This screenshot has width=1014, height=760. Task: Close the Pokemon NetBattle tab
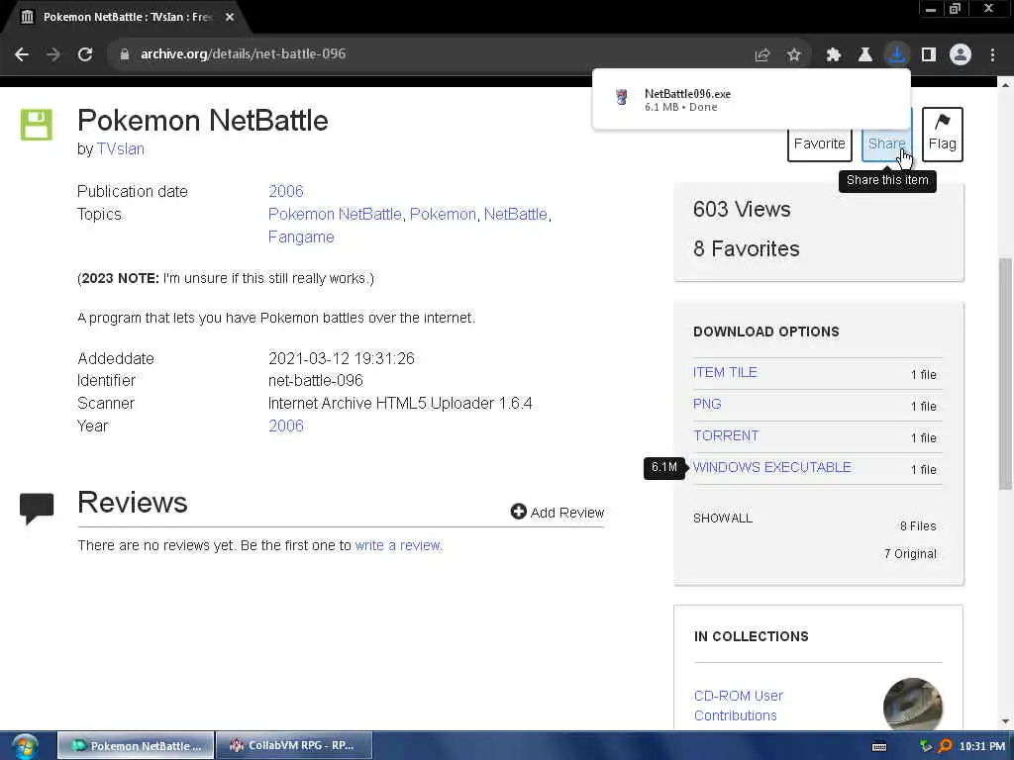click(230, 17)
